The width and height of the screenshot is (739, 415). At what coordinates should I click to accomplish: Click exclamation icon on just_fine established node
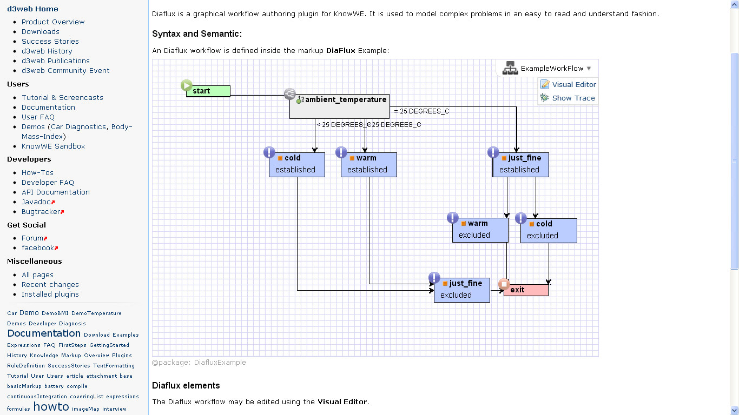[493, 152]
